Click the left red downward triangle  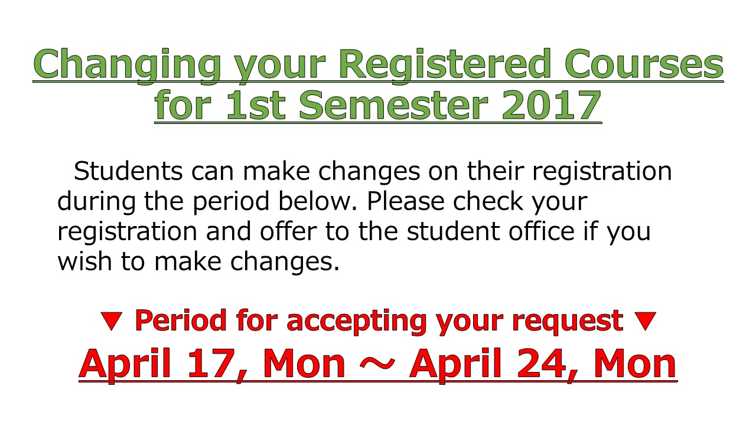click(x=110, y=321)
